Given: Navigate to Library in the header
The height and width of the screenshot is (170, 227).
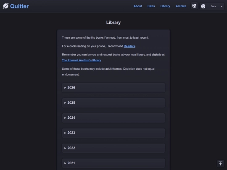Looking at the screenshot, I should [165, 6].
